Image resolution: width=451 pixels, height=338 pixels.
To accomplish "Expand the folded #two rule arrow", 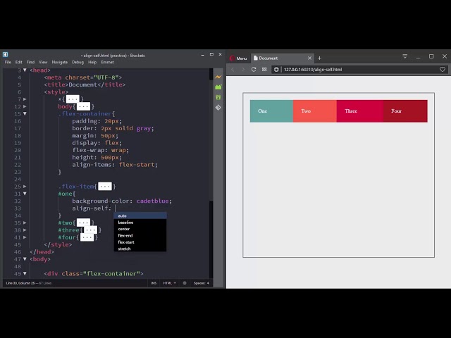I will tap(25, 223).
